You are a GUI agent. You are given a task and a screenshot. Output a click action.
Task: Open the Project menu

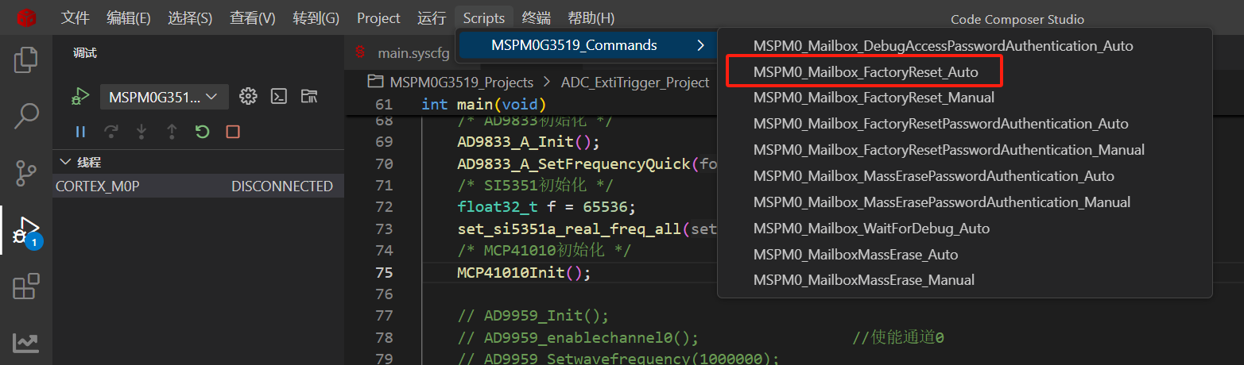[x=379, y=18]
